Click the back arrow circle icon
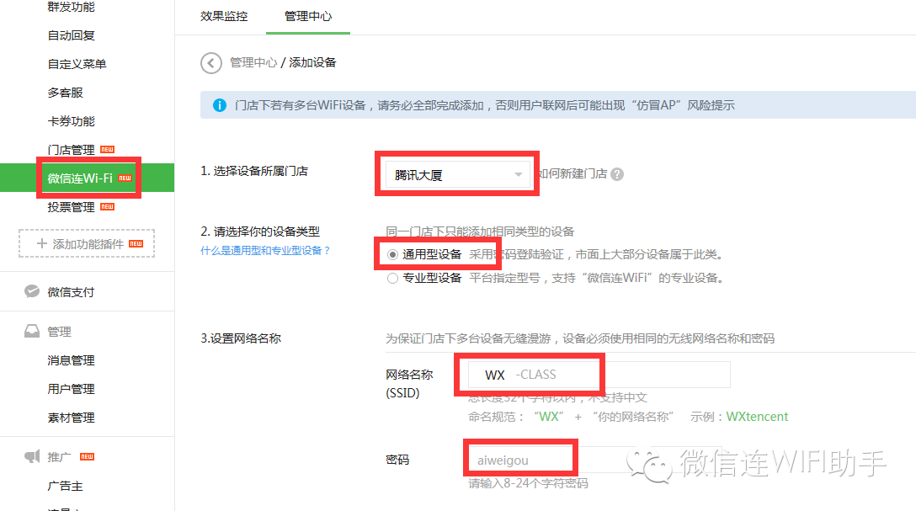Image resolution: width=916 pixels, height=511 pixels. (x=210, y=63)
